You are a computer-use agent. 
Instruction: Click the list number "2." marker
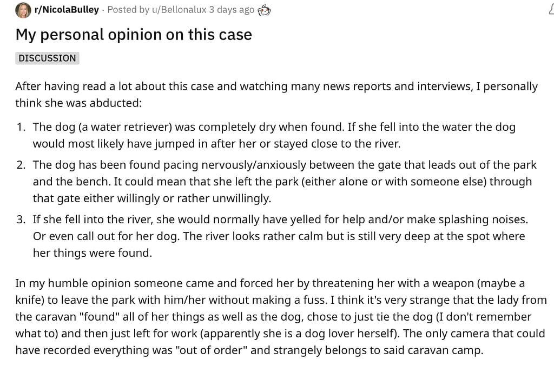[21, 165]
